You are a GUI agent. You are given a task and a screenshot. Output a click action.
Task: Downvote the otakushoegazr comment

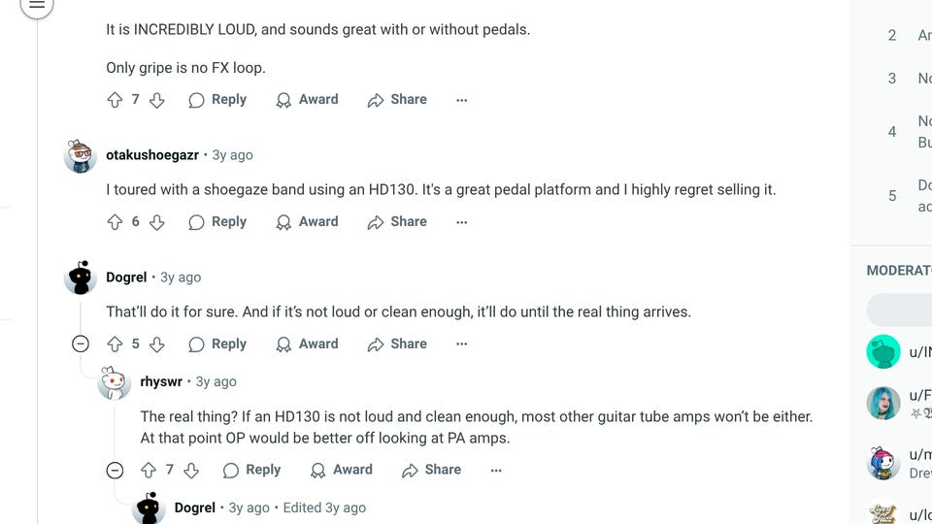tap(156, 222)
